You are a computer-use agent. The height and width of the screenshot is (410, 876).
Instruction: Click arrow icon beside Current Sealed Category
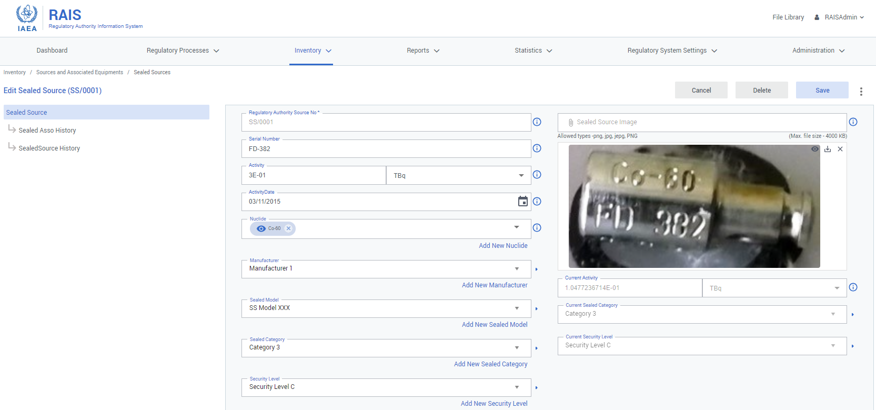pos(852,315)
